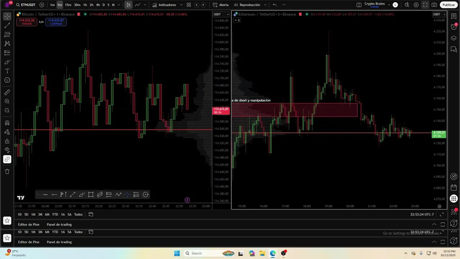460x259 pixels.
Task: Click the Publicar button
Action: click(x=448, y=5)
